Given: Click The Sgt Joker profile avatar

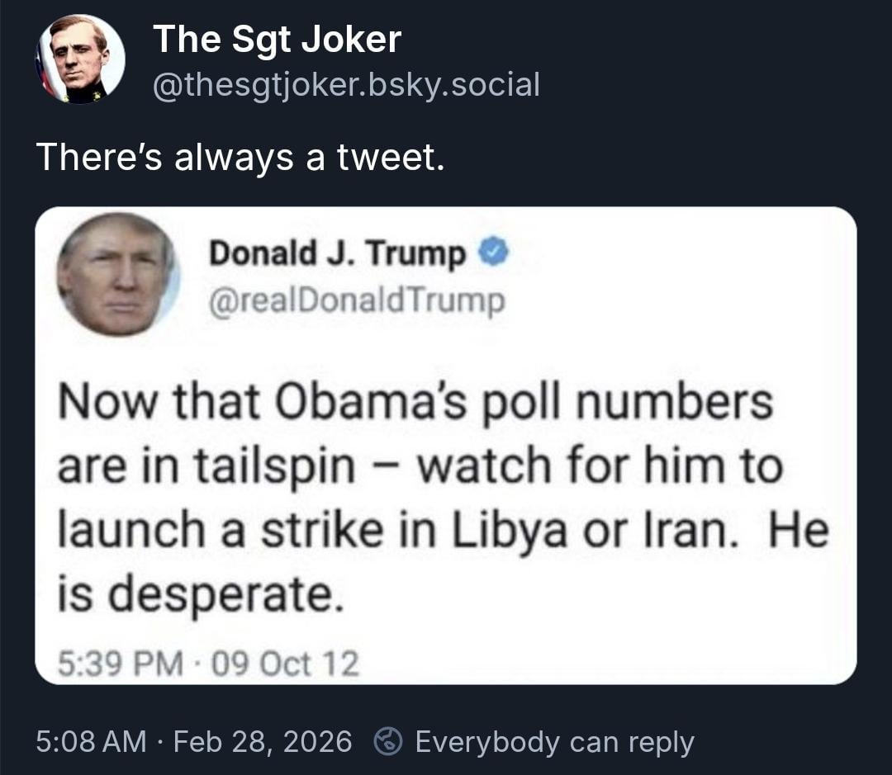Looking at the screenshot, I should (x=80, y=59).
